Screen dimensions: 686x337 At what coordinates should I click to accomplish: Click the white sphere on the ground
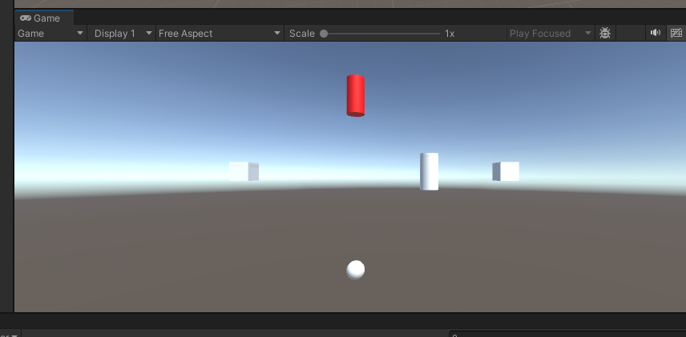[356, 270]
